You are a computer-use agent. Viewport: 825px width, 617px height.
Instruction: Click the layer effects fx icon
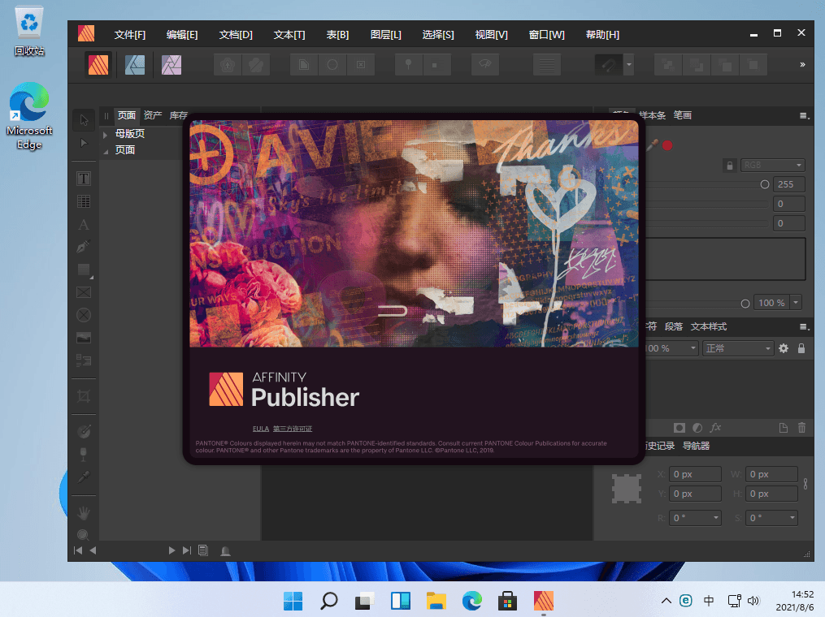click(715, 428)
